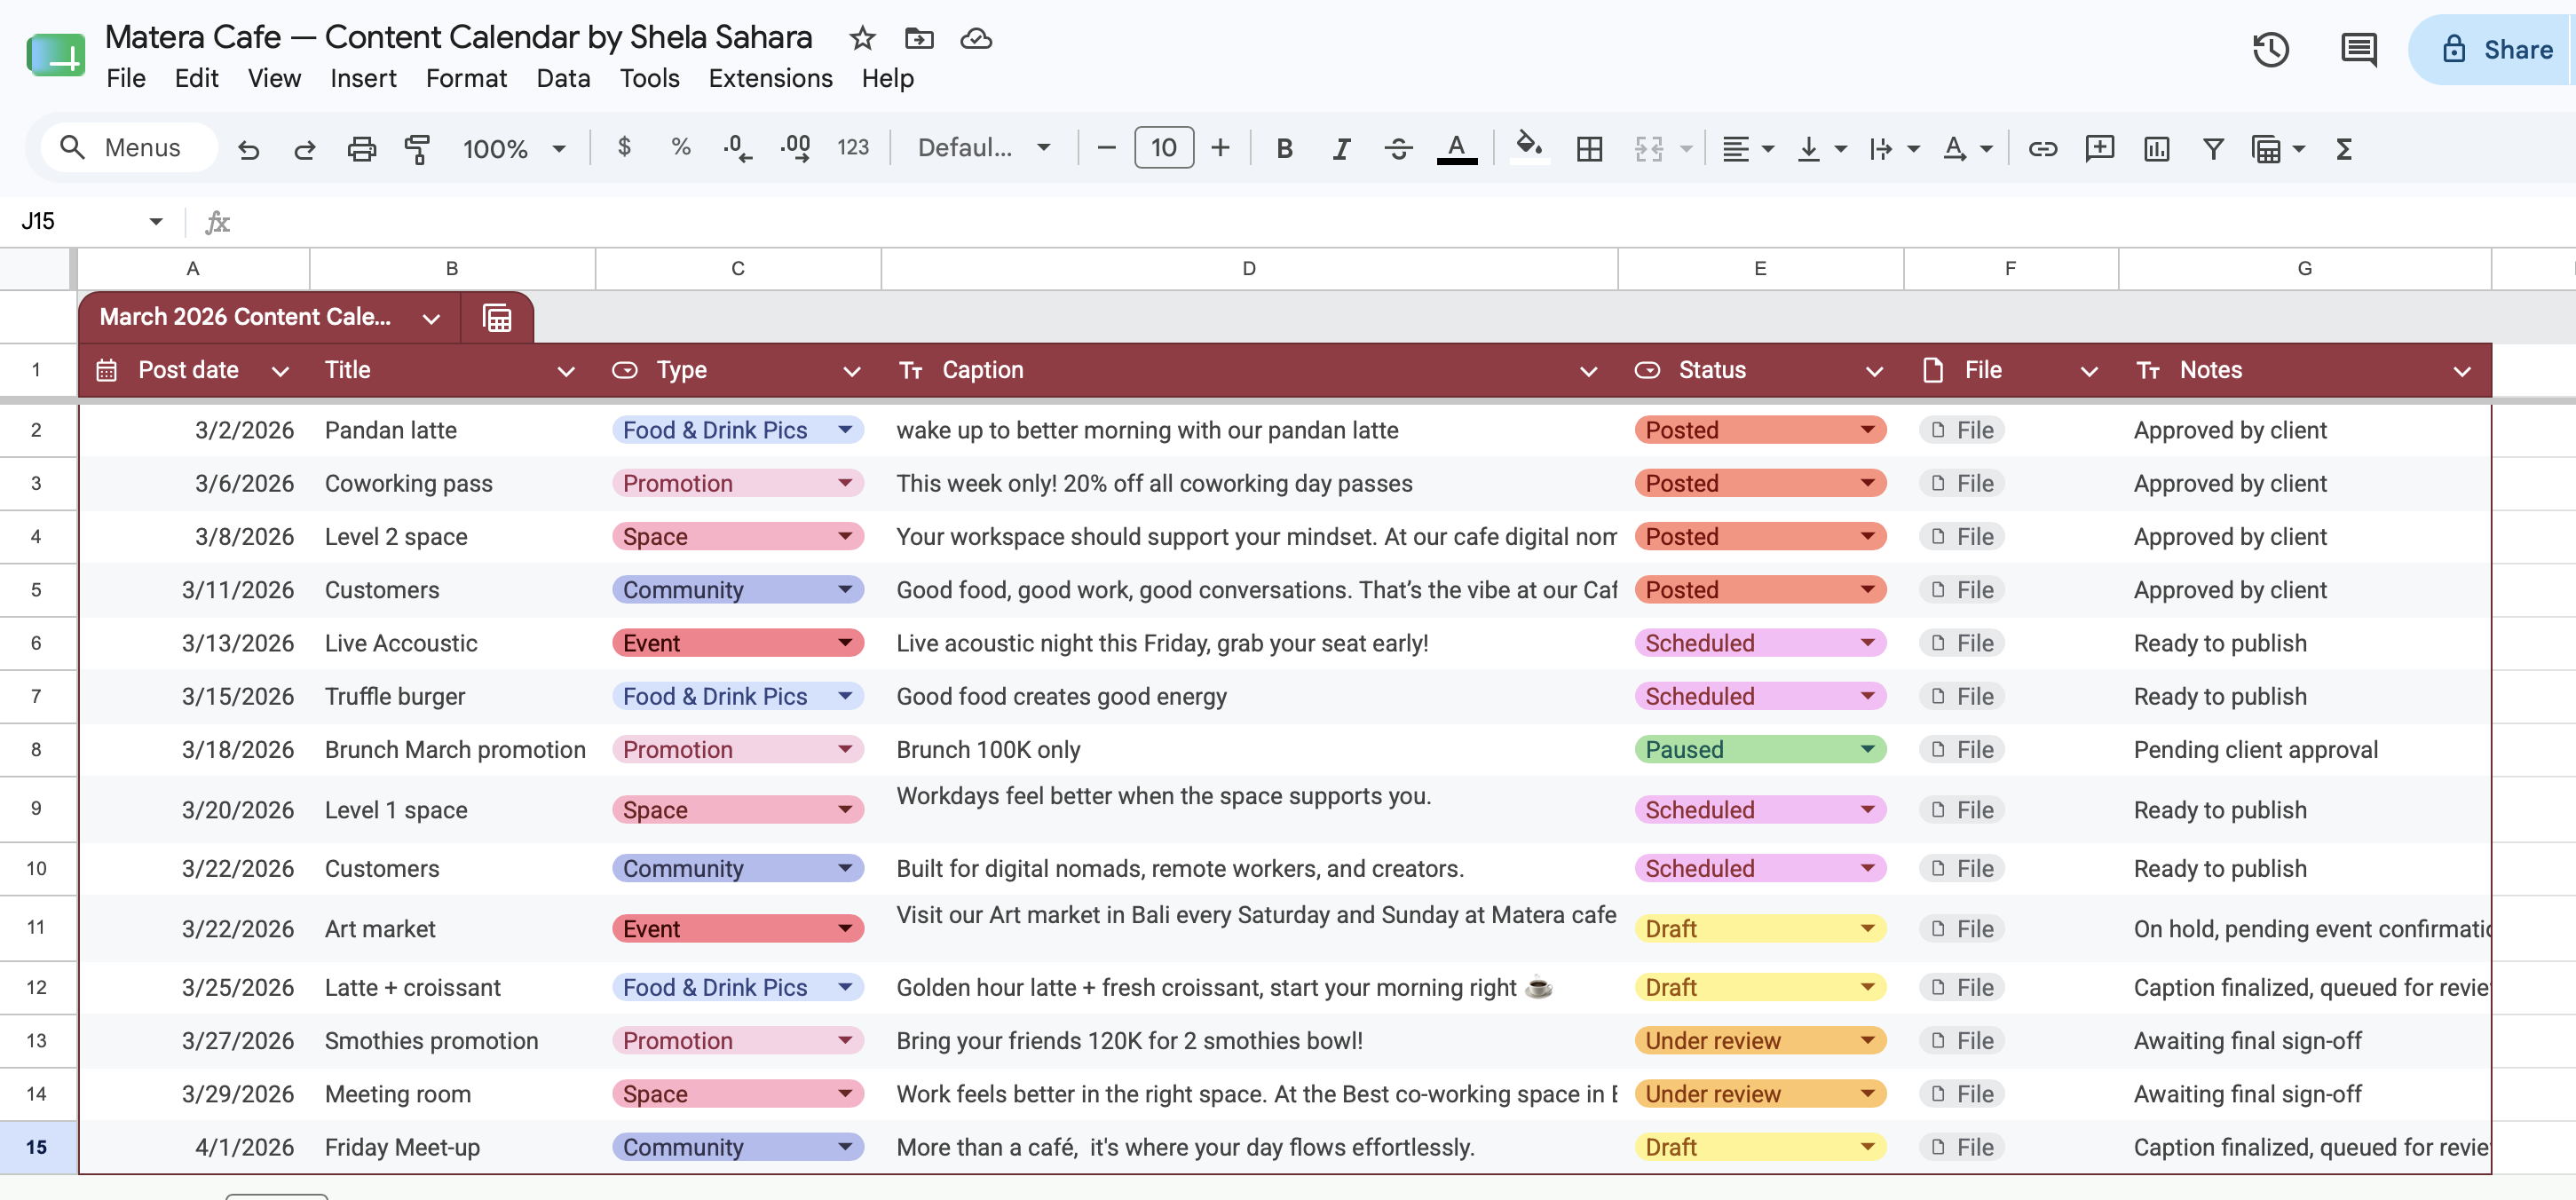Screen dimensions: 2576x1200
Task: Apply italic formatting
Action: tap(1341, 149)
